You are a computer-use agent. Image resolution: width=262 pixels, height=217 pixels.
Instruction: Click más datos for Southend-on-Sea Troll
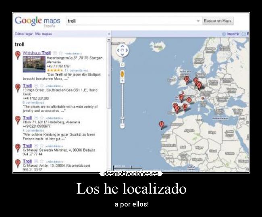[x=54, y=86]
